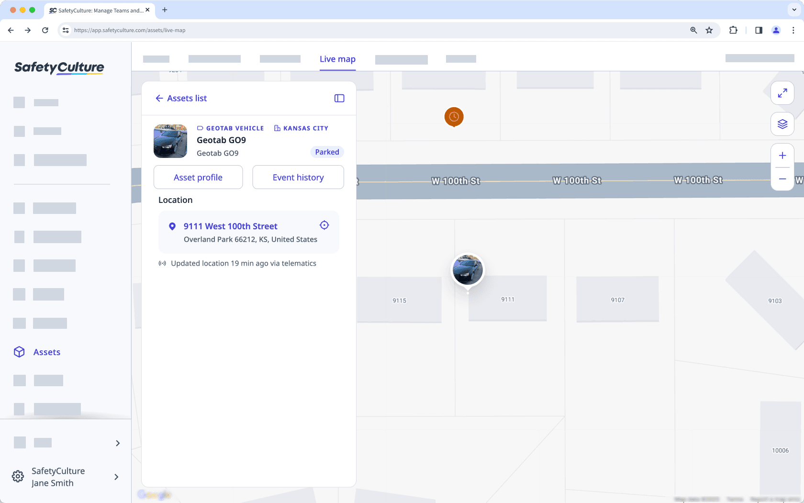
Task: Click the Assets box icon in sidebar
Action: click(x=19, y=352)
